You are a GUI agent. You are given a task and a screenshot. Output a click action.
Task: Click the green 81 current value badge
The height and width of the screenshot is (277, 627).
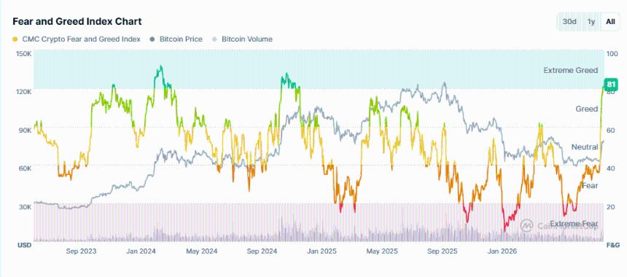(611, 85)
